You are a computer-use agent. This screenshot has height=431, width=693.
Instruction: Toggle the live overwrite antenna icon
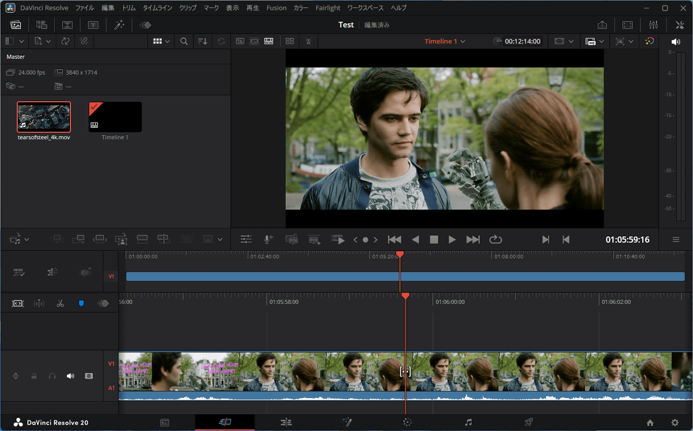click(309, 42)
